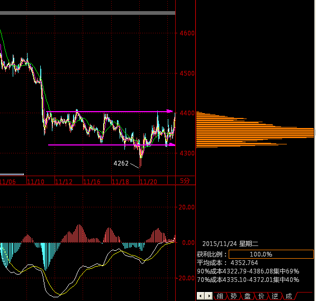Click the 5分 period label
Image resolution: width=316 pixels, height=301 pixels.
click(185, 181)
